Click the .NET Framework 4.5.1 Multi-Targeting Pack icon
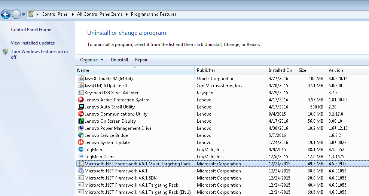369x196 pixels. tap(81, 163)
